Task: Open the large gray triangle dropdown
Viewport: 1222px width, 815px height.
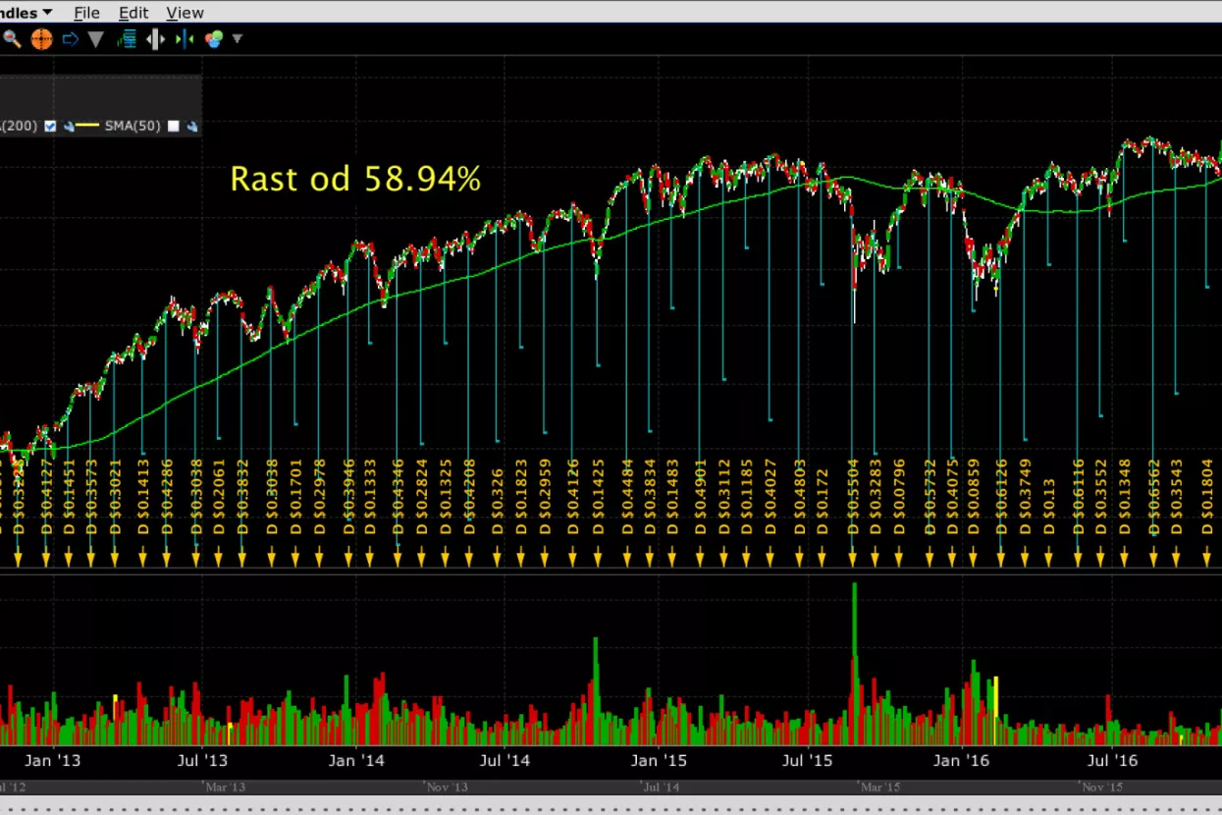Action: [x=95, y=39]
